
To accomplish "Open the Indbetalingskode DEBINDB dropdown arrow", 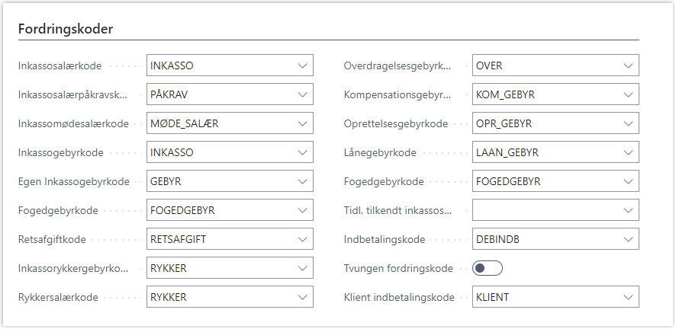I will pyautogui.click(x=627, y=239).
